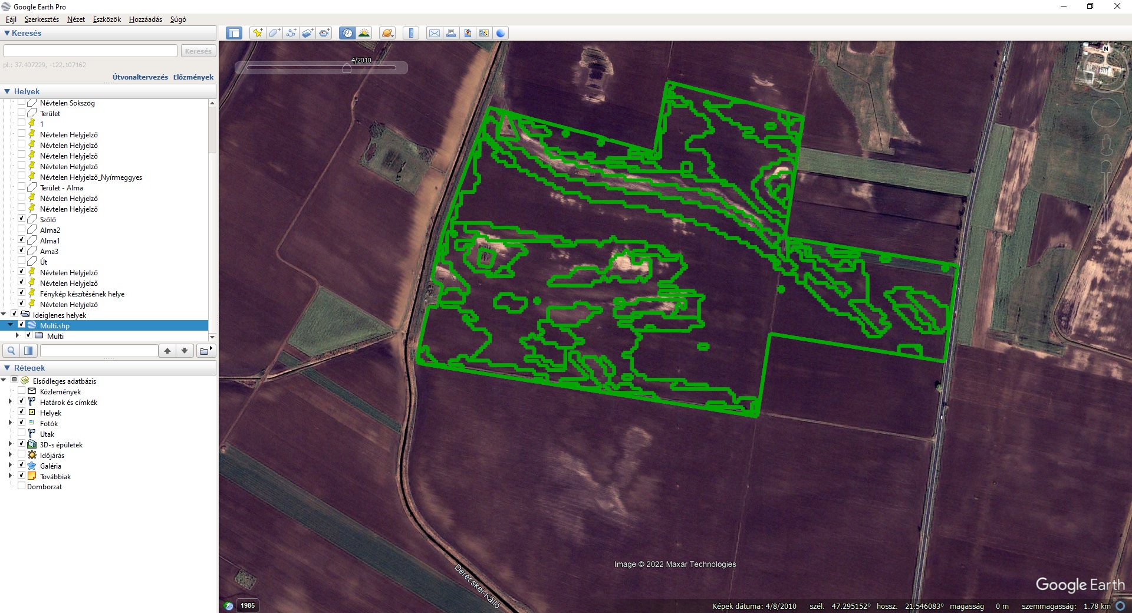Enable the Alma2 polygon checkbox
The image size is (1132, 613).
(22, 229)
